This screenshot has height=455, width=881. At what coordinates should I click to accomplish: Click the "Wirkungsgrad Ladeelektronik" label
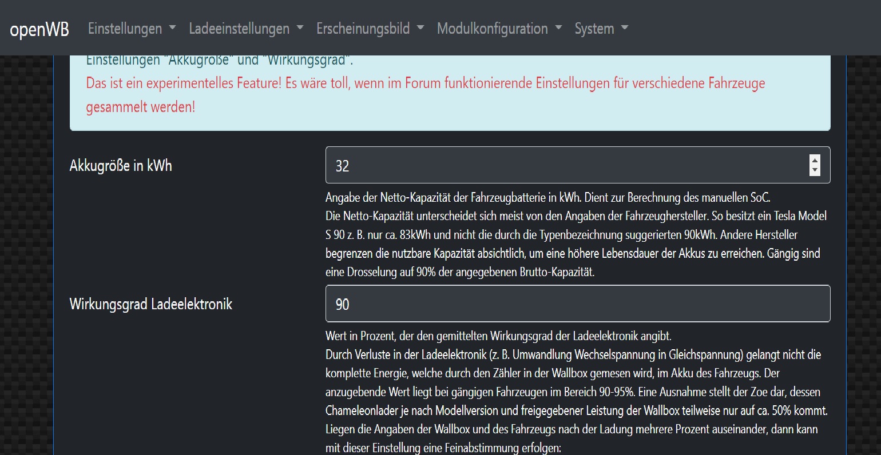[x=151, y=304]
